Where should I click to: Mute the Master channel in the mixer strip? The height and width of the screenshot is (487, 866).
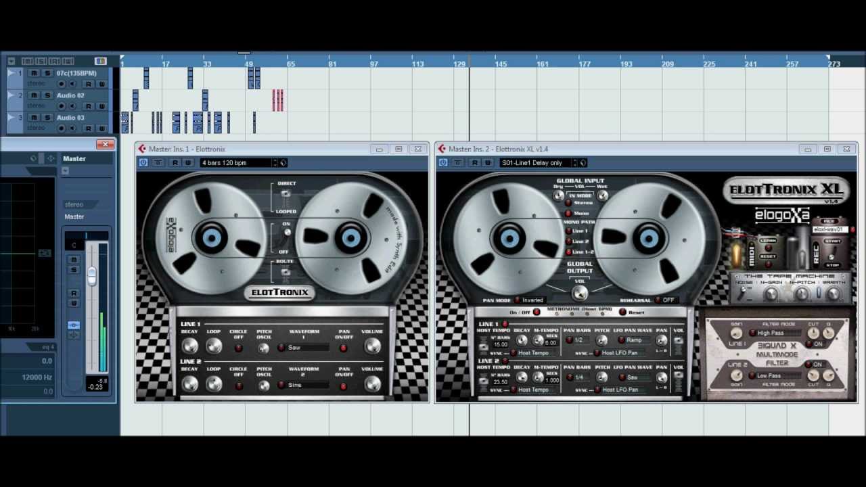coord(74,260)
